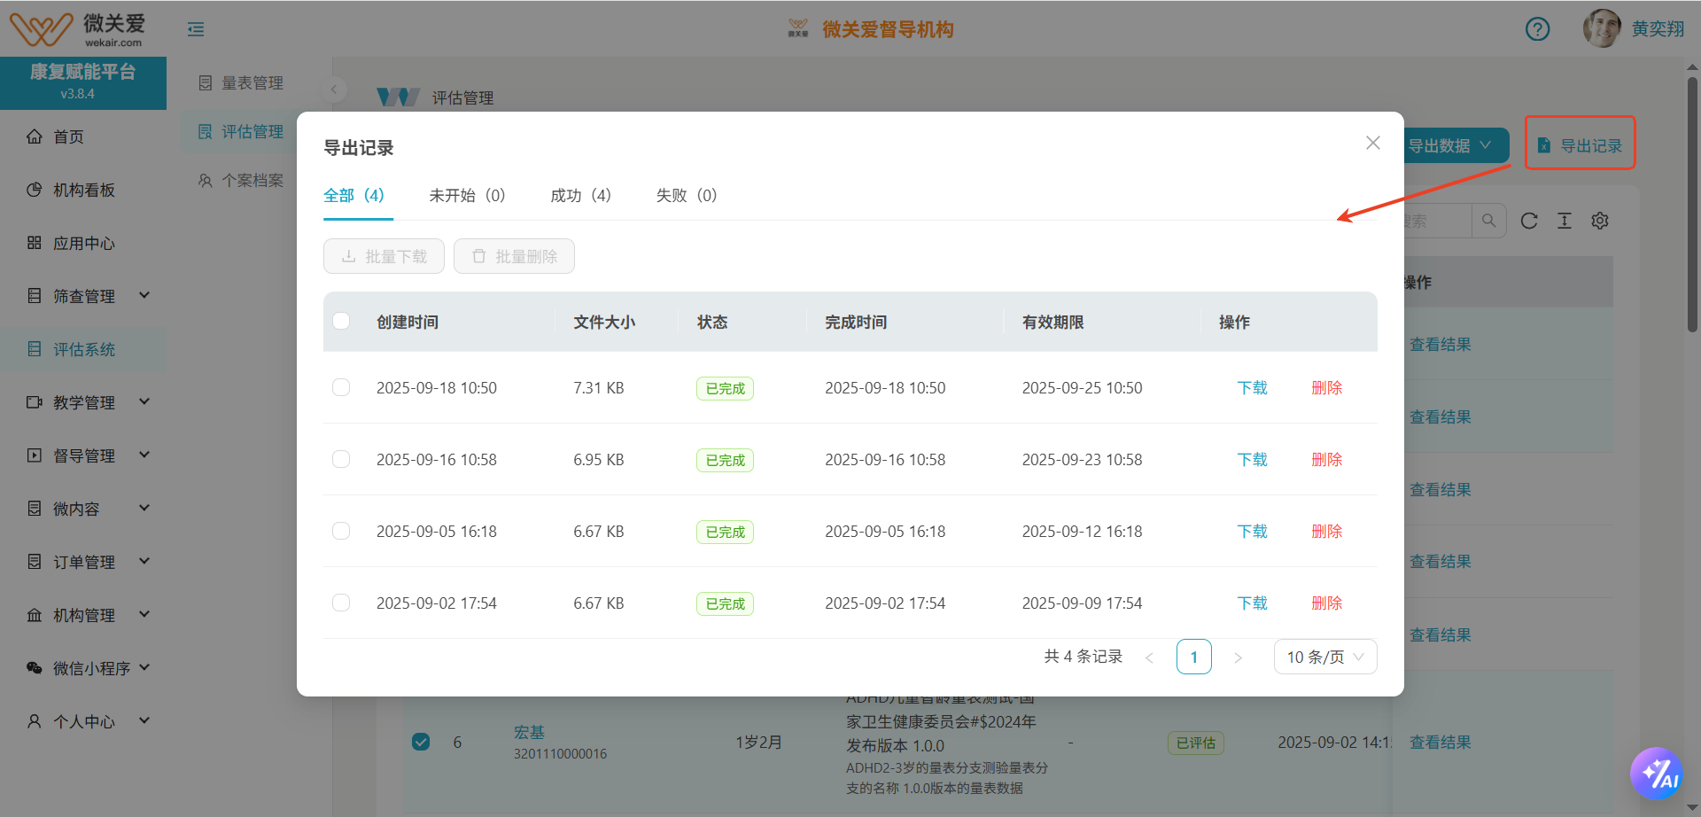This screenshot has width=1701, height=817.
Task: Delete the 2025-09-05 16:18 export record
Action: (1326, 531)
